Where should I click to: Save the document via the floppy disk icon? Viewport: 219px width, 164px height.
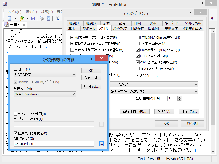[33, 18]
